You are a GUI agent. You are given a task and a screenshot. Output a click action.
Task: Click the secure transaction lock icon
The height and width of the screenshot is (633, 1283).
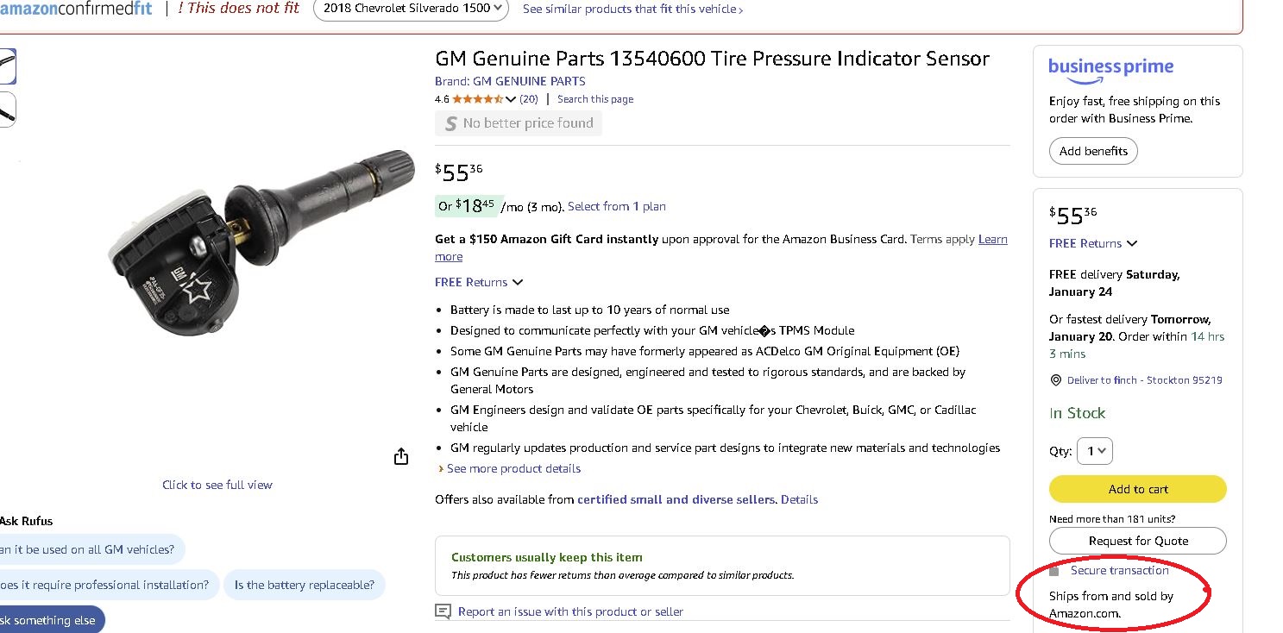pos(1054,571)
